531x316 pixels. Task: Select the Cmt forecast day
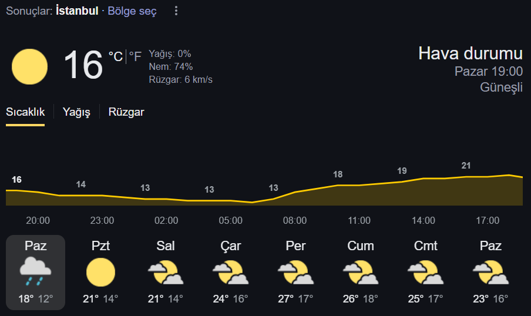[x=426, y=273]
